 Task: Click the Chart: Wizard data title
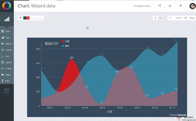pyautogui.click(x=37, y=6)
